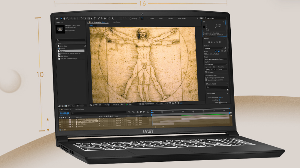Select the Puppet Pin tool
This screenshot has height=168, width=300.
pos(112,19)
